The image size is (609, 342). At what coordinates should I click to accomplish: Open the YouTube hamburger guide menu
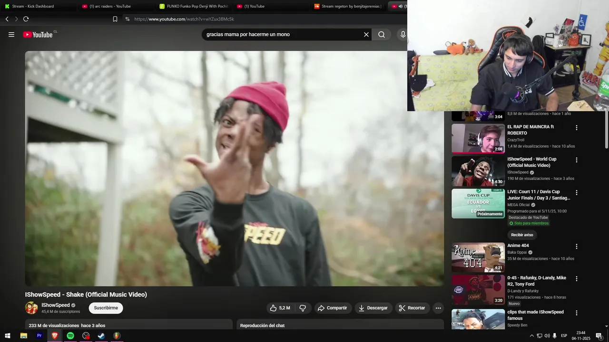point(11,35)
